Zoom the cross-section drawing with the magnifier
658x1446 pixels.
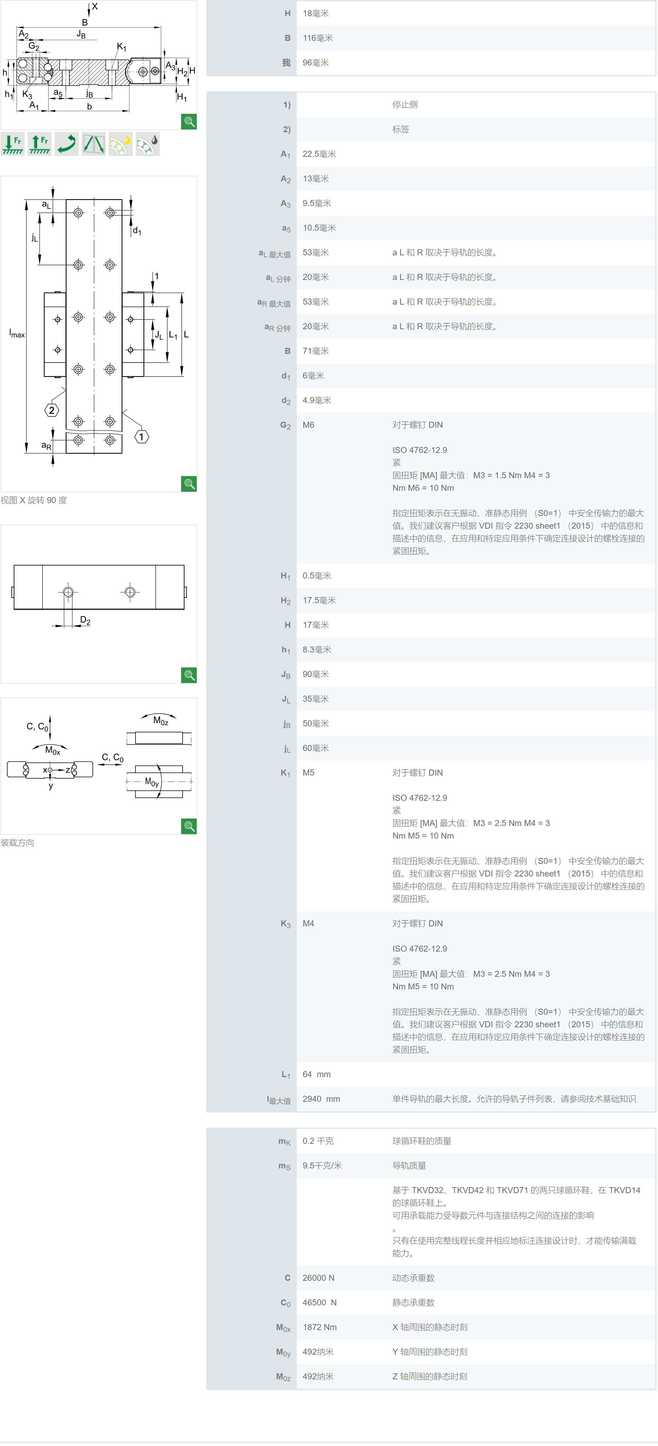pyautogui.click(x=189, y=122)
